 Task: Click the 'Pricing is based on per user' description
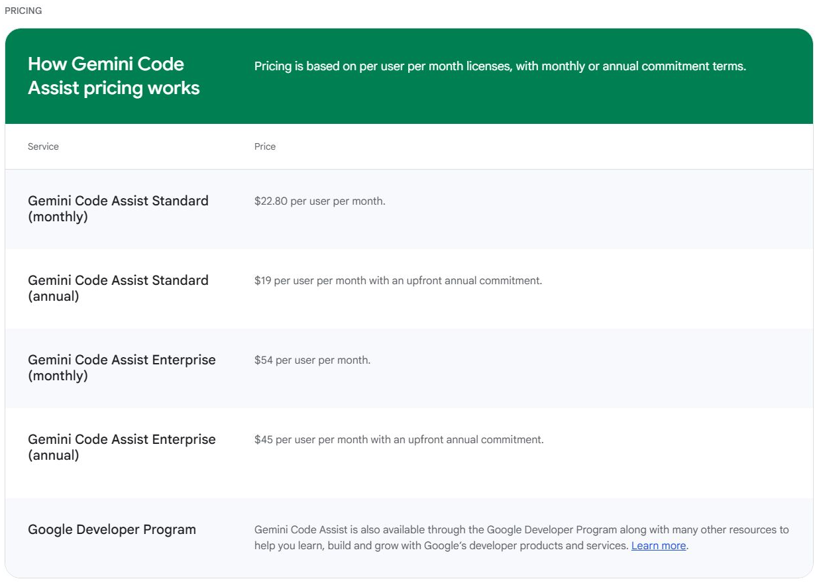pyautogui.click(x=500, y=66)
